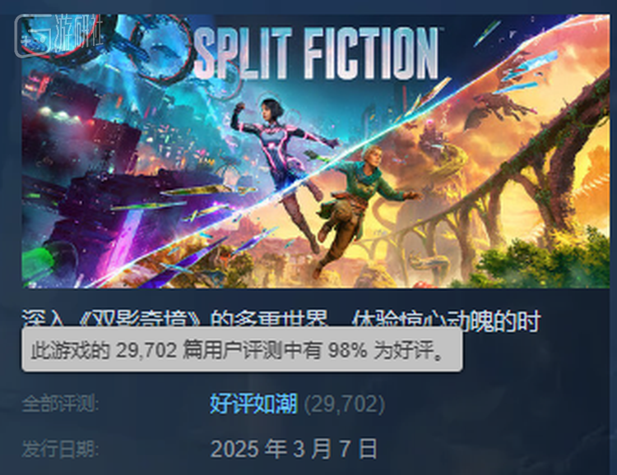
Task: Click the 发行日期 label
Action: tap(60, 449)
